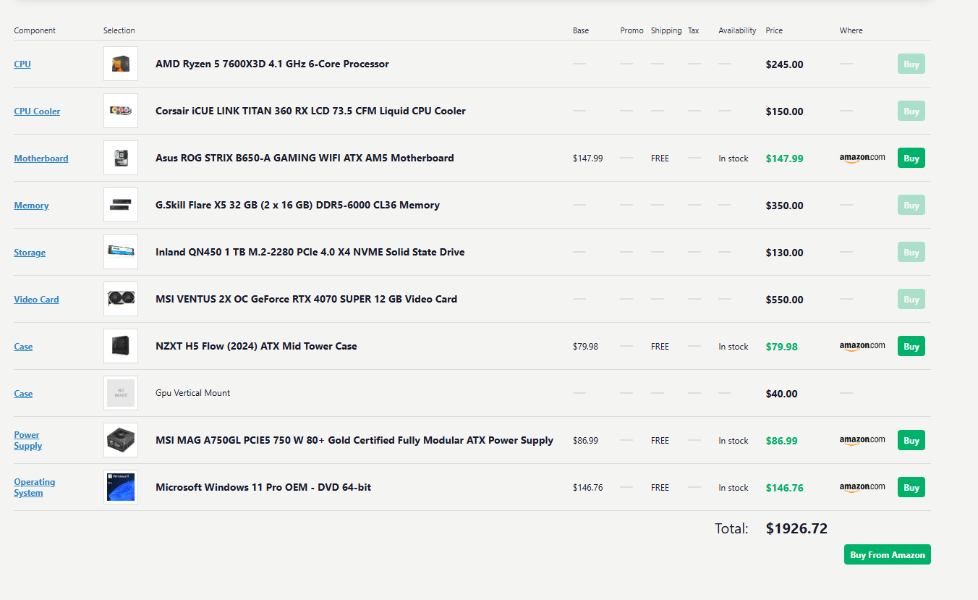The height and width of the screenshot is (600, 978).
Task: Open the Asus ROG STRIX motherboard image
Action: pos(121,158)
